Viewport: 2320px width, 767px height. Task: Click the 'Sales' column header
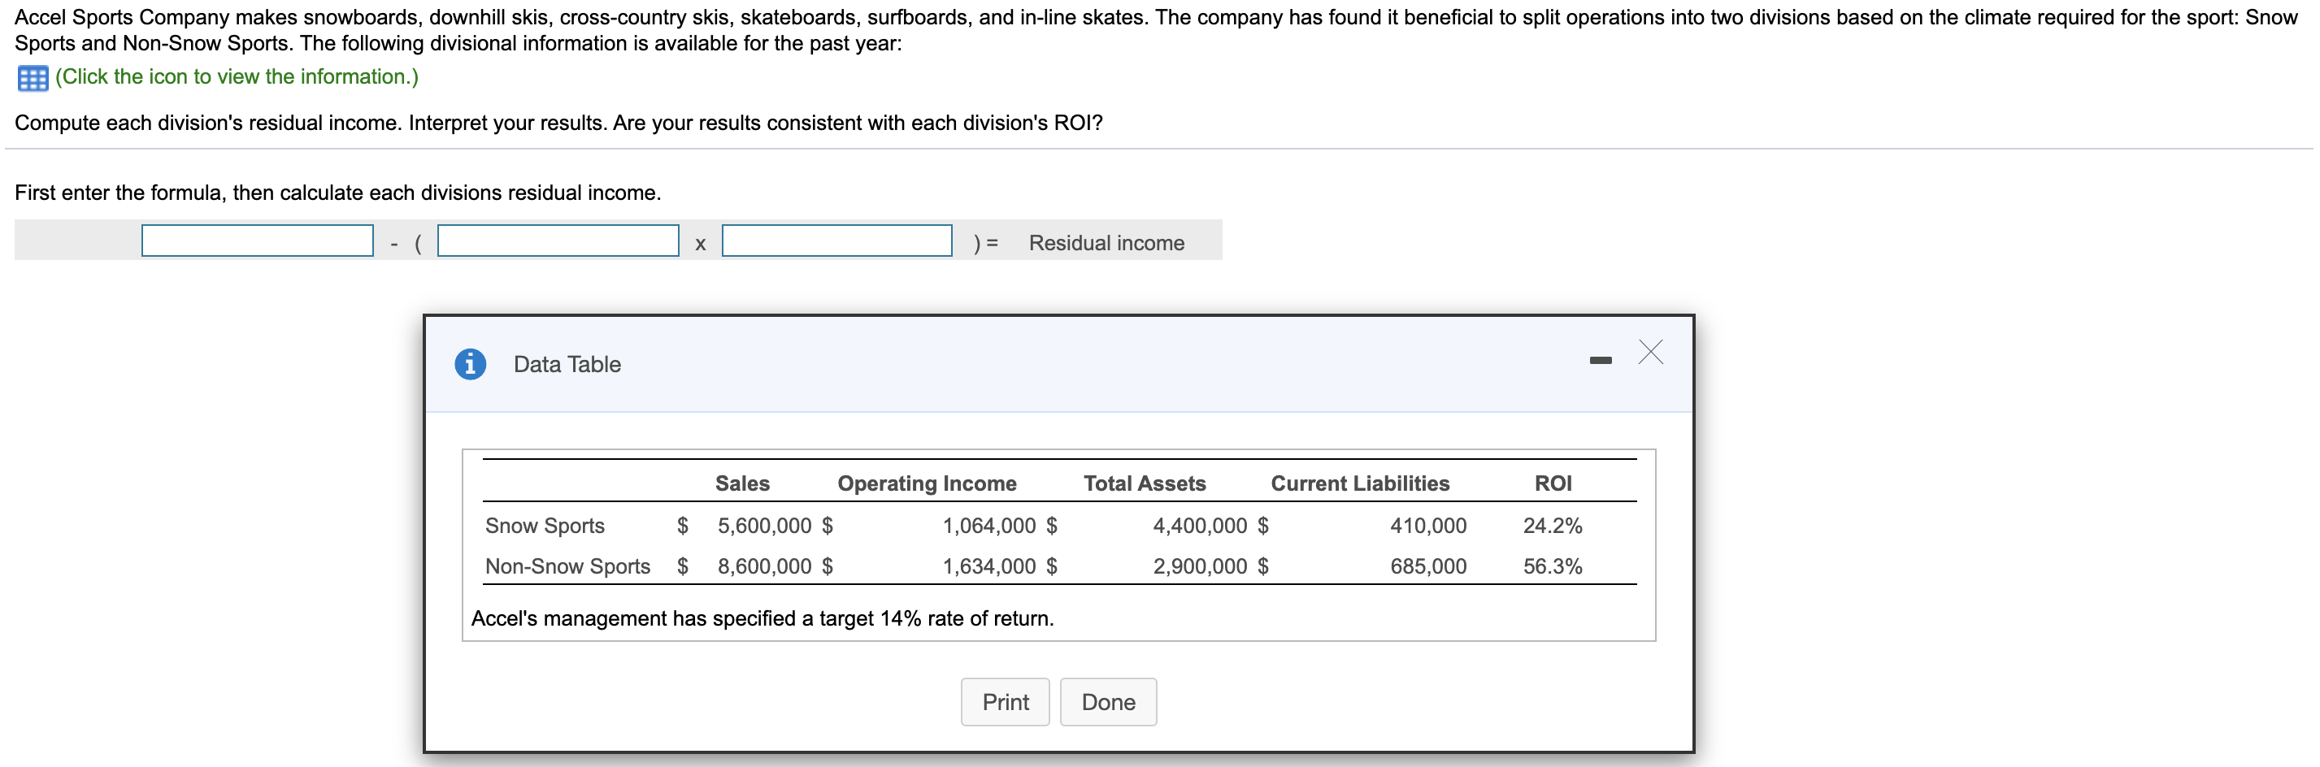742,483
